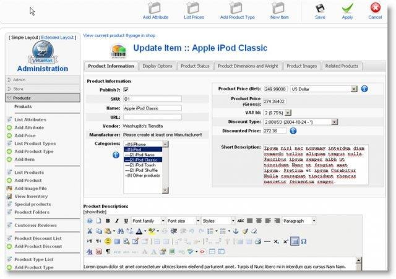Click the highlight color marker icon
The image size is (396, 279).
tap(152, 231)
